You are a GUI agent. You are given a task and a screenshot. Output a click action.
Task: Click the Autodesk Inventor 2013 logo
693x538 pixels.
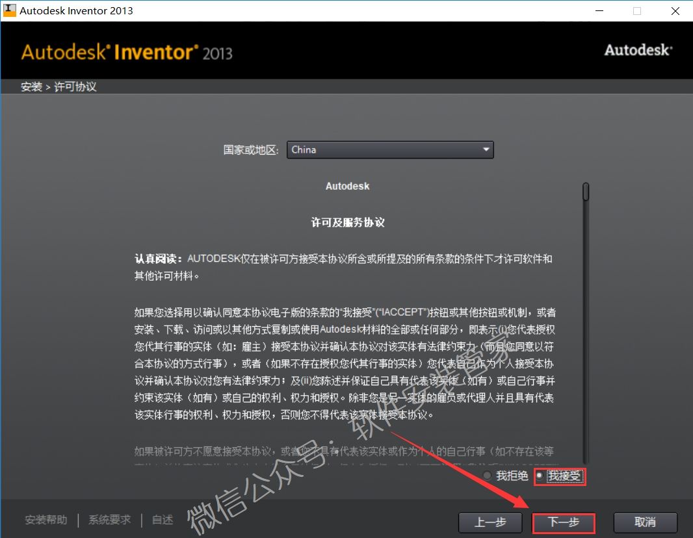tap(127, 52)
